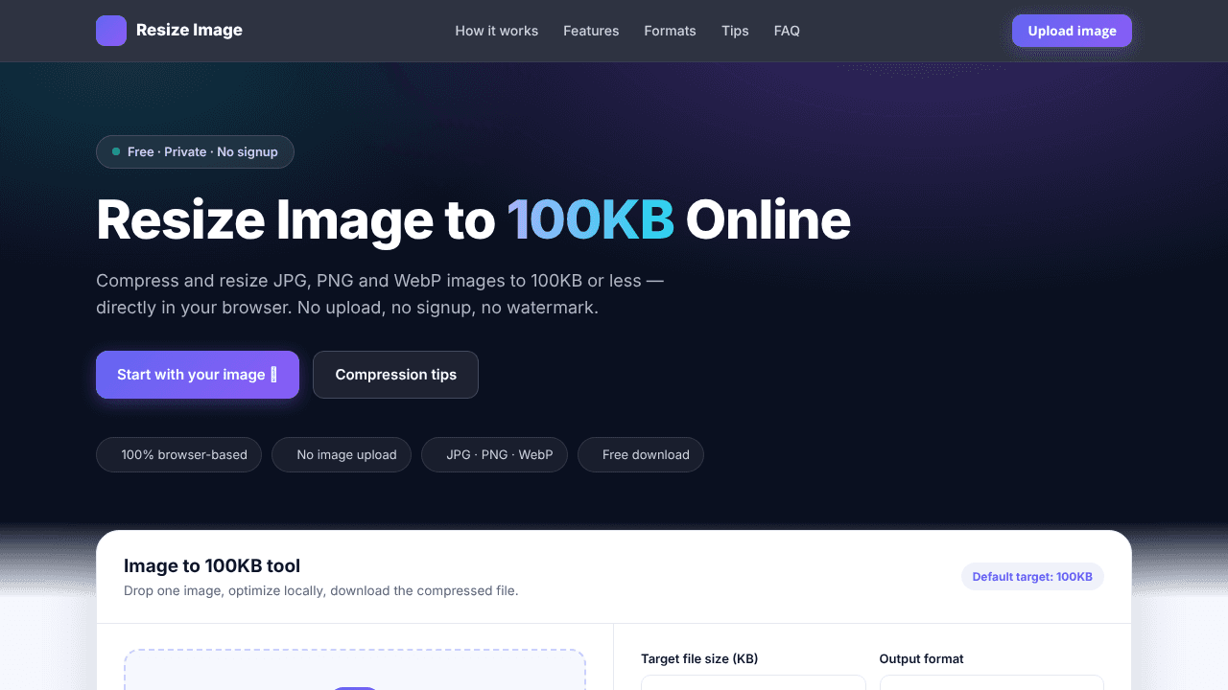
Task: Open the Tips nav link
Action: pos(735,31)
